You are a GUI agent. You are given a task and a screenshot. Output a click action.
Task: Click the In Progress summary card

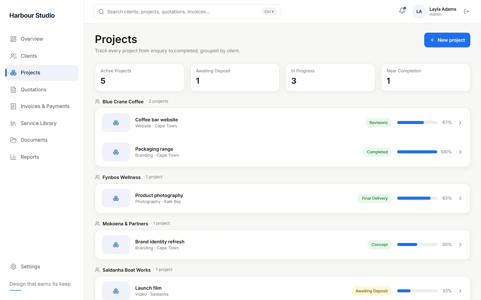pos(330,77)
